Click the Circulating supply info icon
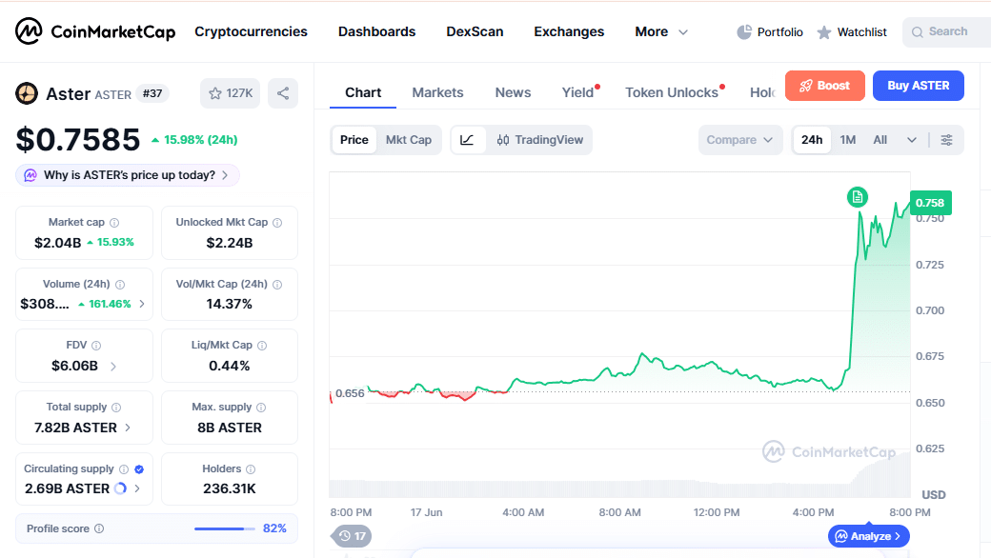 click(x=124, y=469)
